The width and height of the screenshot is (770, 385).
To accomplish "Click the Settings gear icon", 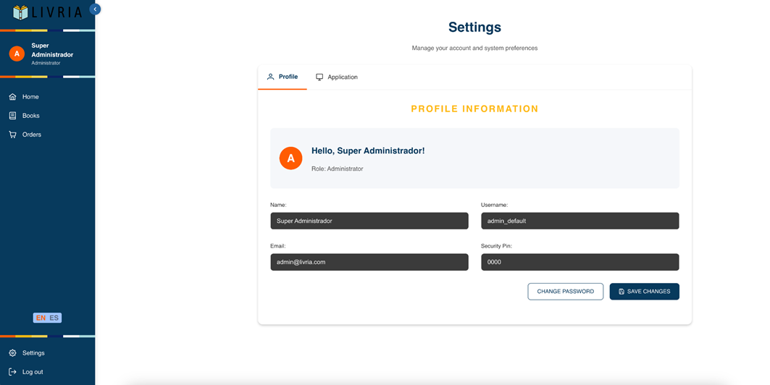I will click(x=13, y=353).
